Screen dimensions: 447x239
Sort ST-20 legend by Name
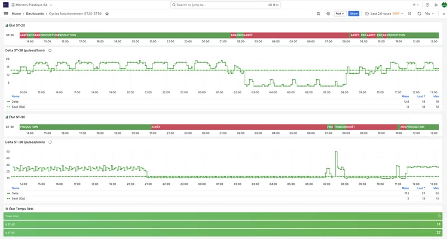click(16, 97)
